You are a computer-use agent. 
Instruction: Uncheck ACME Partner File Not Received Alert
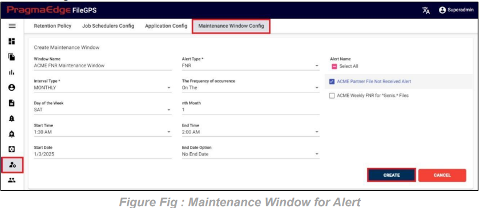[x=332, y=81]
